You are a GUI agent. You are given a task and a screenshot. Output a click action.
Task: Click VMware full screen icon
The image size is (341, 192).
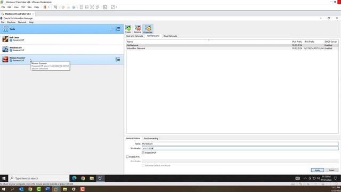click(92, 7)
